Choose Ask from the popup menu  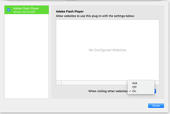(x=135, y=83)
